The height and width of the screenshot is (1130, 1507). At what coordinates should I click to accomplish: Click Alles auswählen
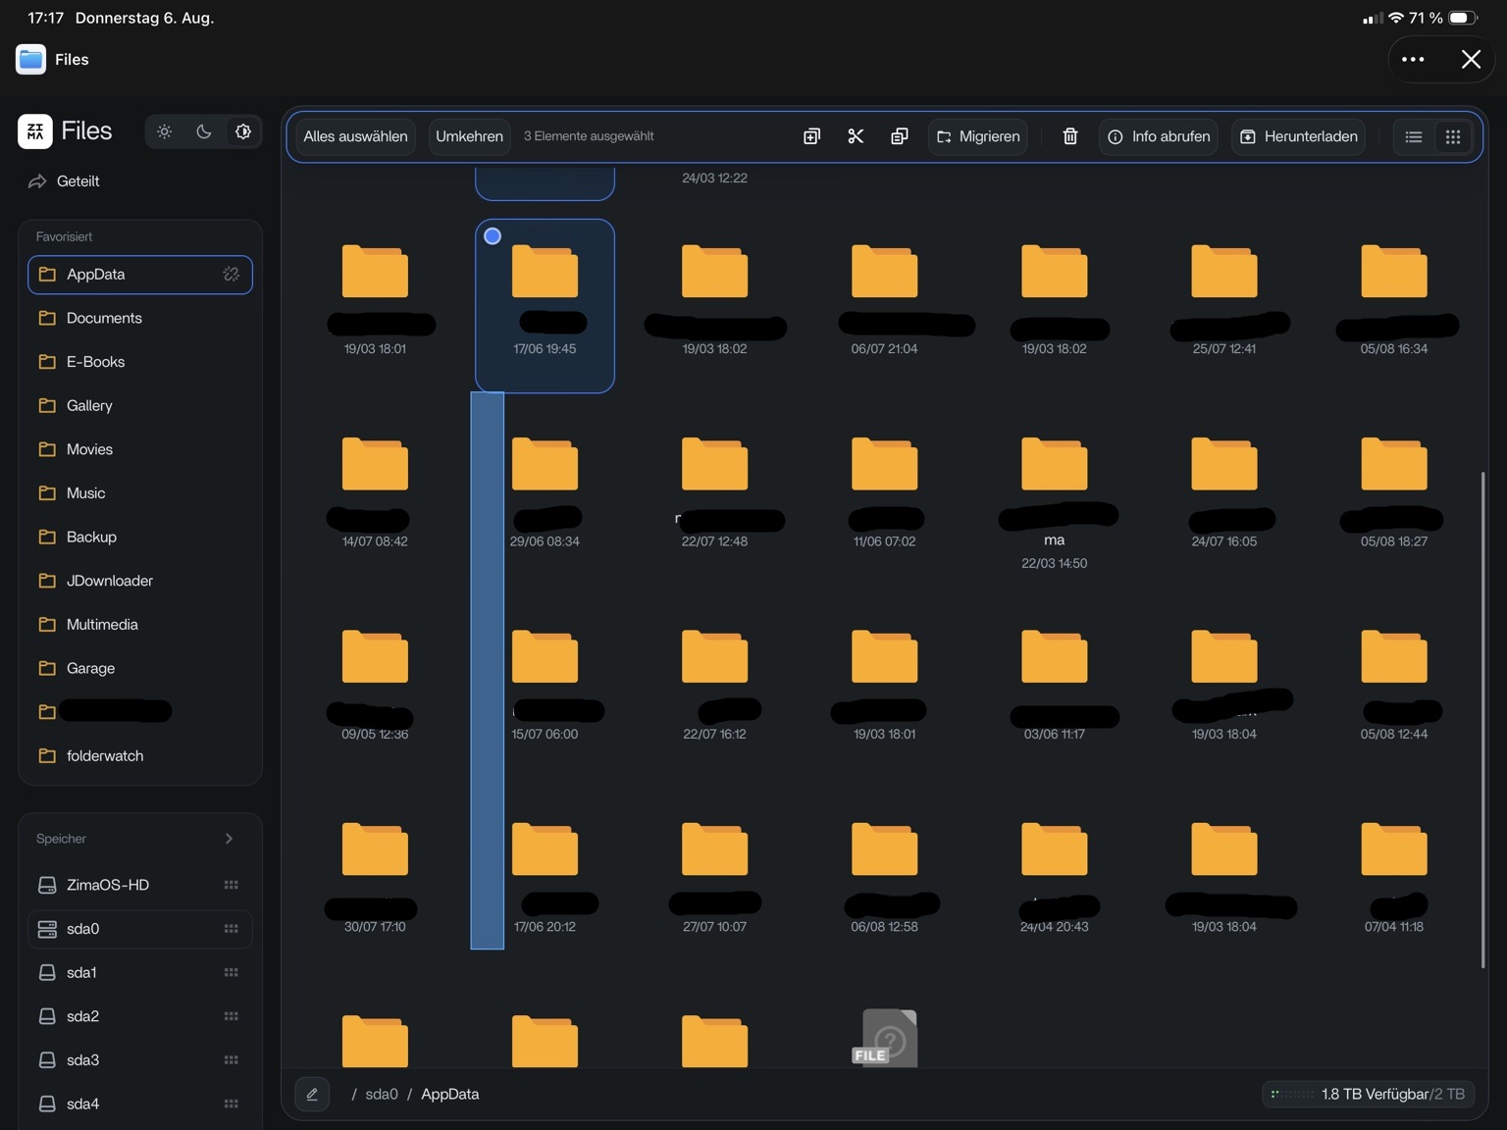[355, 136]
